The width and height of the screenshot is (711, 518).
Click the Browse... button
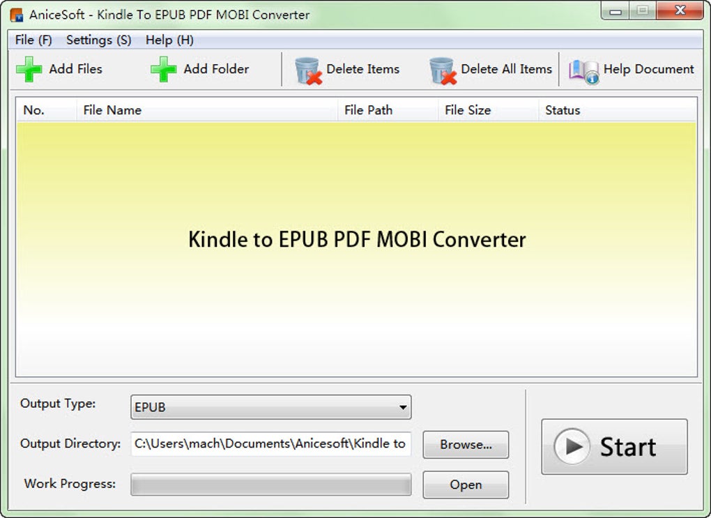[466, 445]
